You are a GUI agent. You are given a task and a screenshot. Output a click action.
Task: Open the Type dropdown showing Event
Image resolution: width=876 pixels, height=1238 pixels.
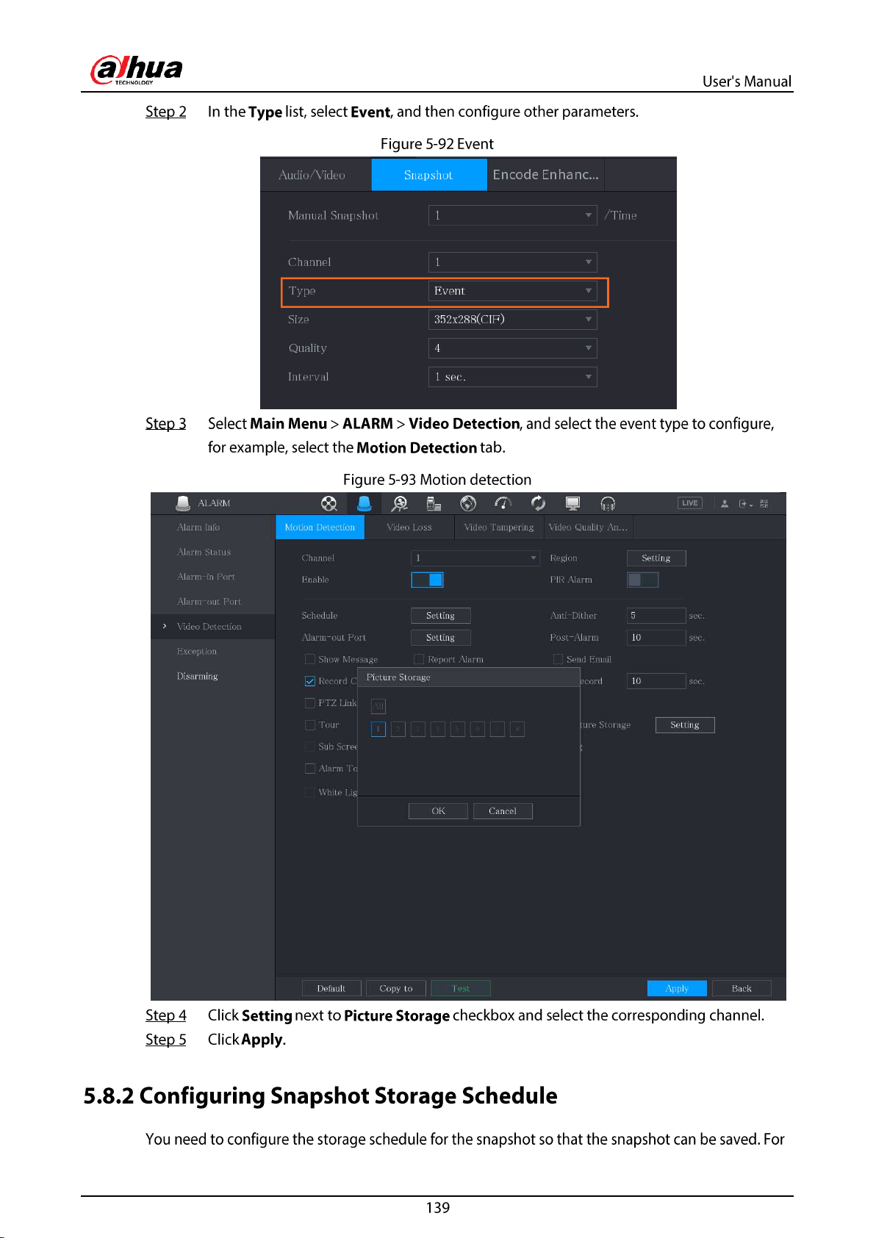513,291
